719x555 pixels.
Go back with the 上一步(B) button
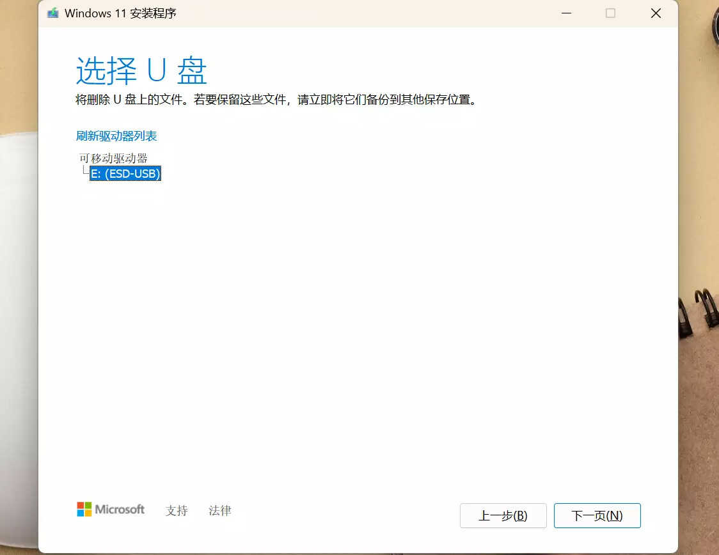(503, 515)
